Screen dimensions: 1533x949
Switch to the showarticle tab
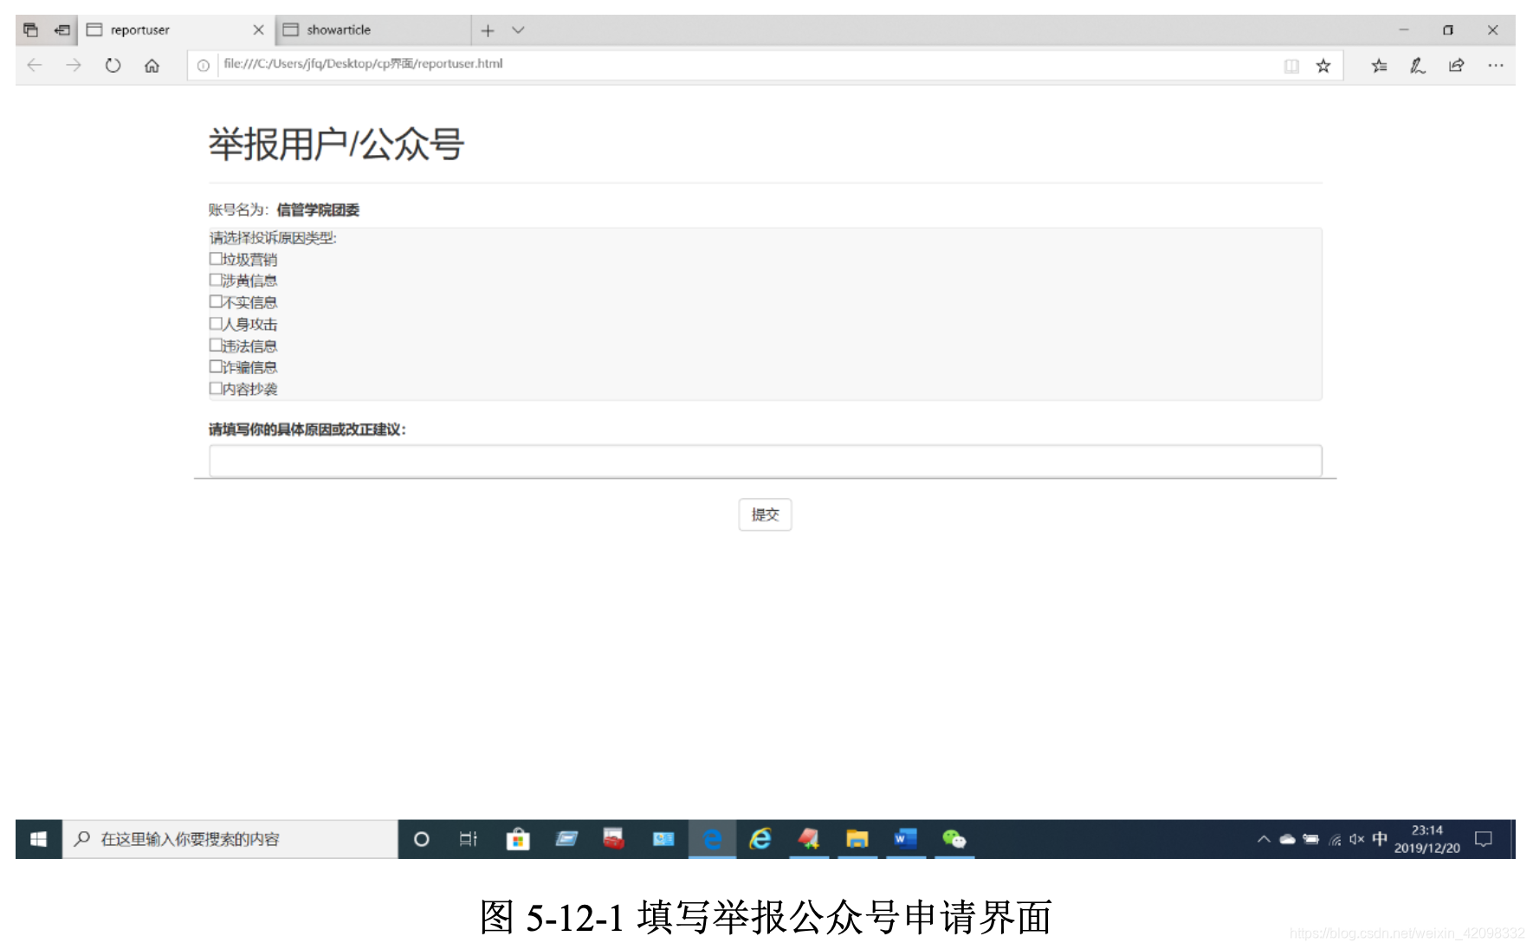[373, 30]
